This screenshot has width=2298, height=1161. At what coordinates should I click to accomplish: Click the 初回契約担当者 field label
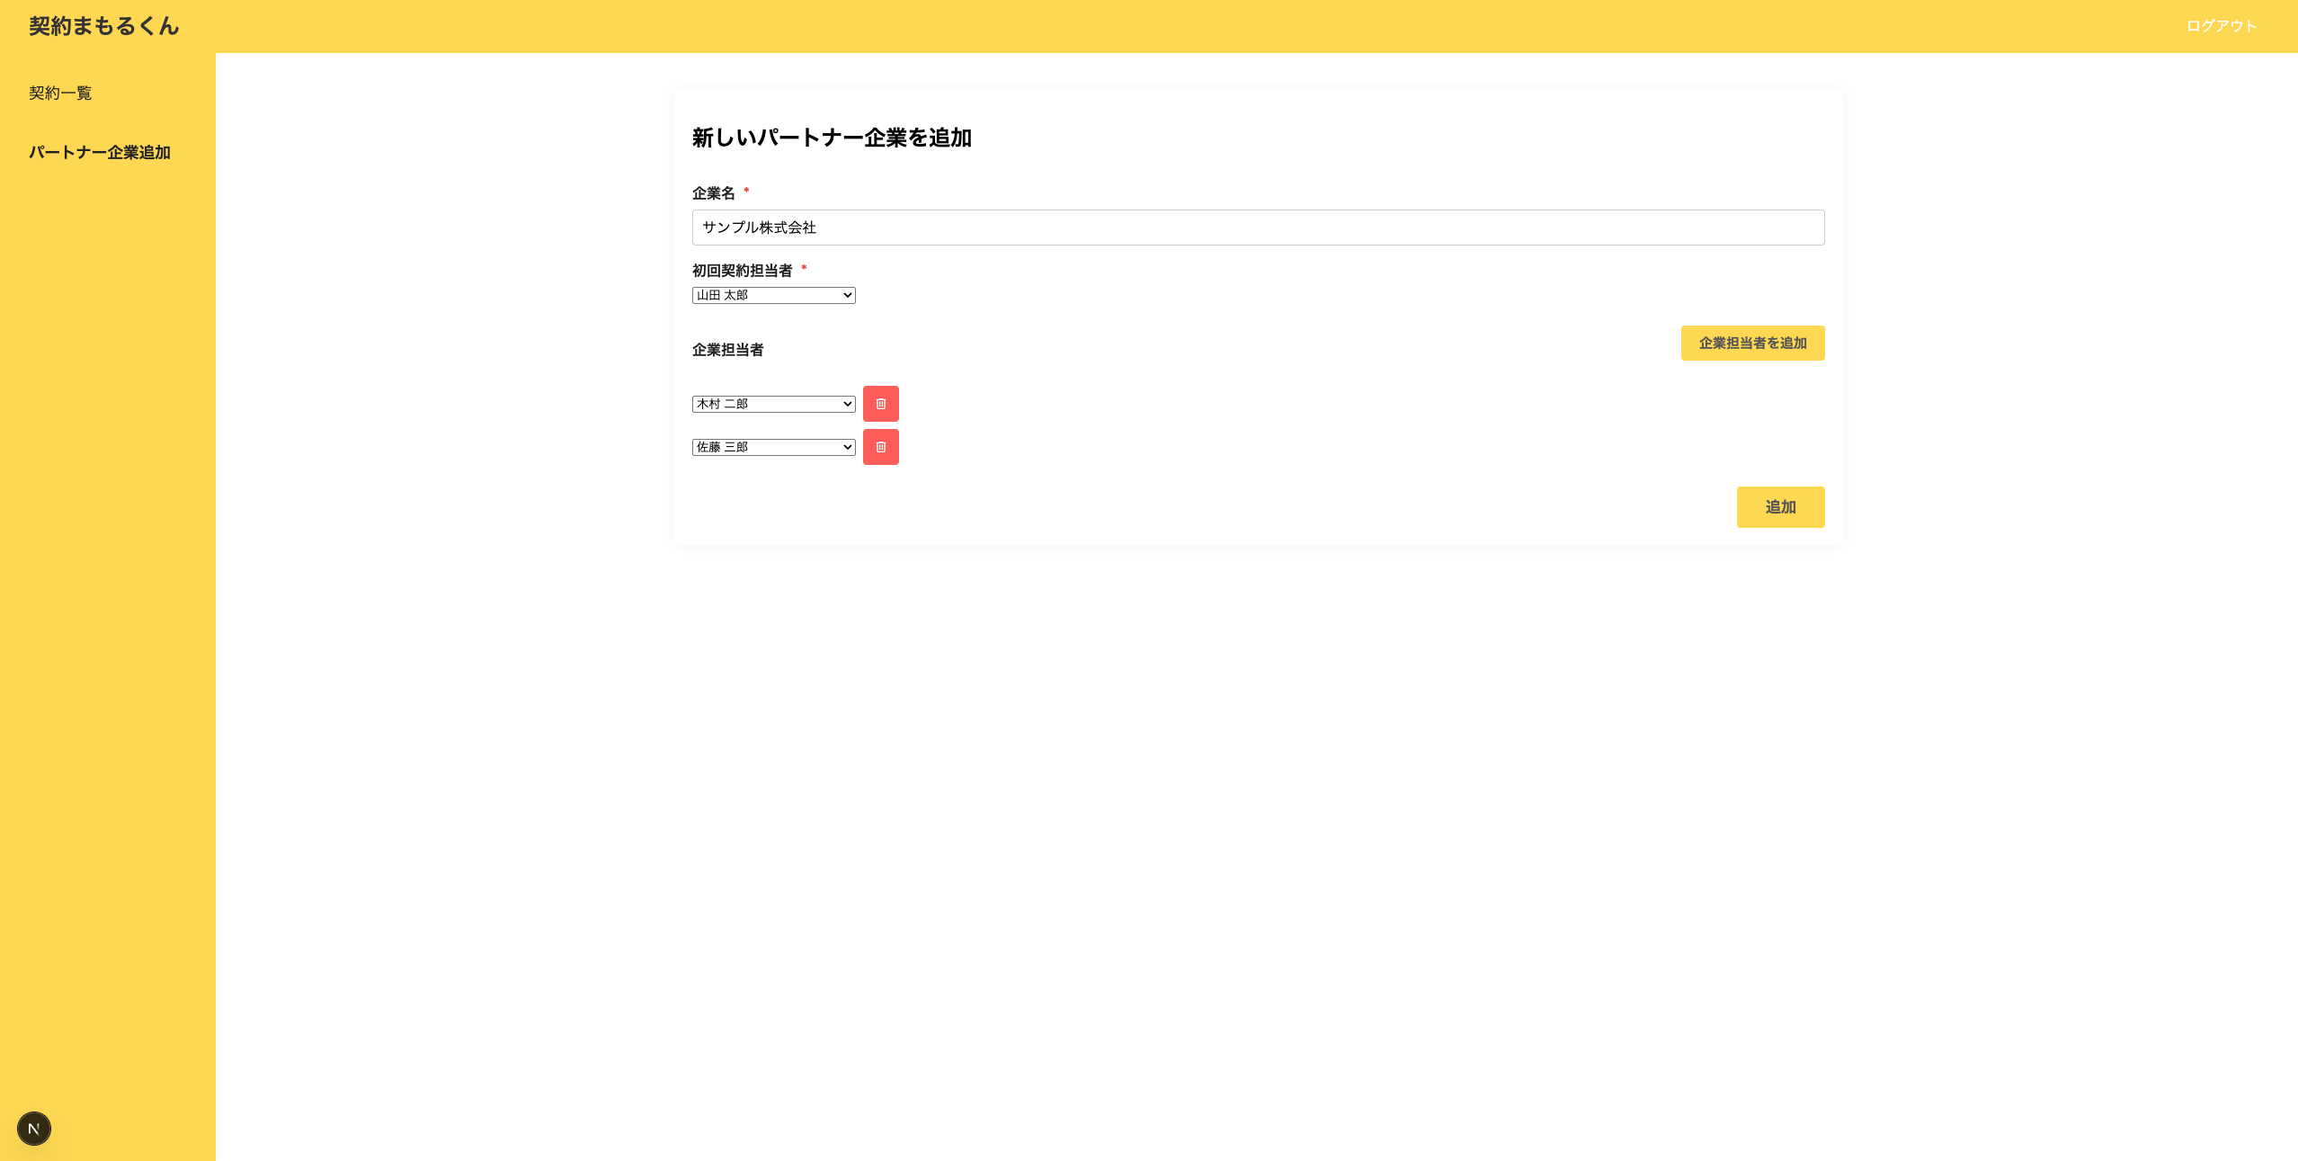[743, 271]
